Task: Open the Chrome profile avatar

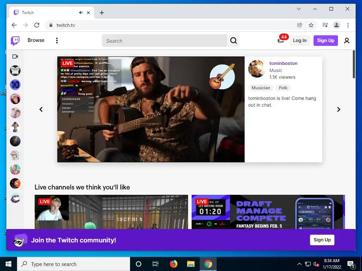Action: pos(337,25)
